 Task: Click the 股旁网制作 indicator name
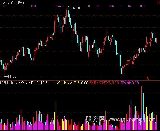pos(9,83)
